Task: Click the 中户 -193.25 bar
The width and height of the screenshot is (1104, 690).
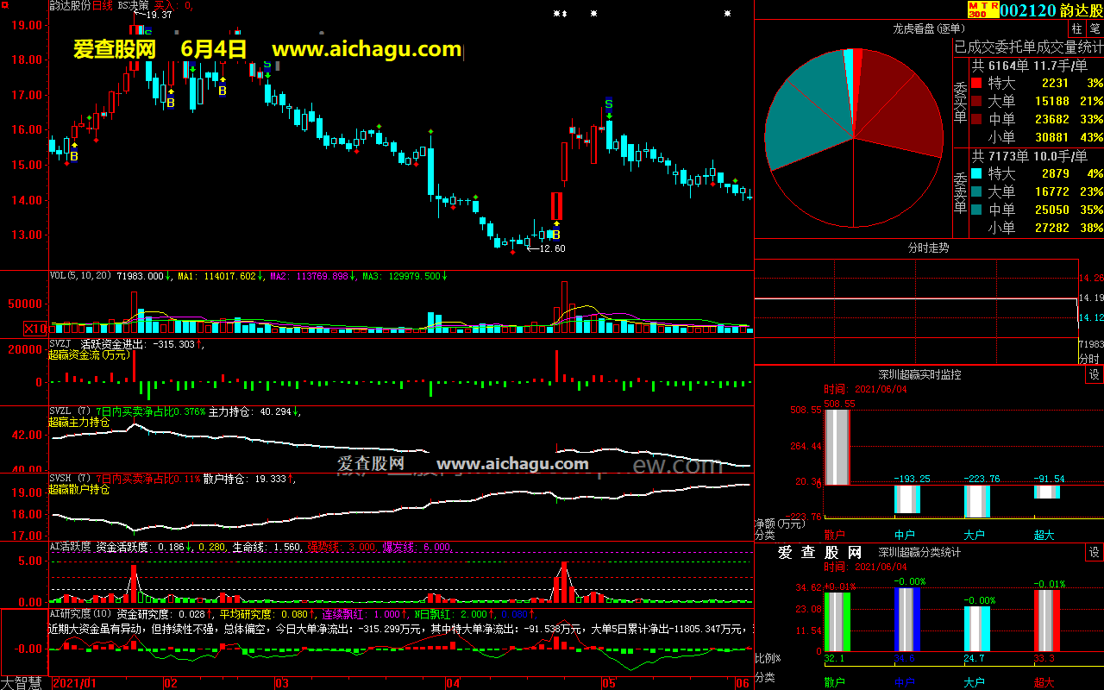Action: (x=907, y=499)
